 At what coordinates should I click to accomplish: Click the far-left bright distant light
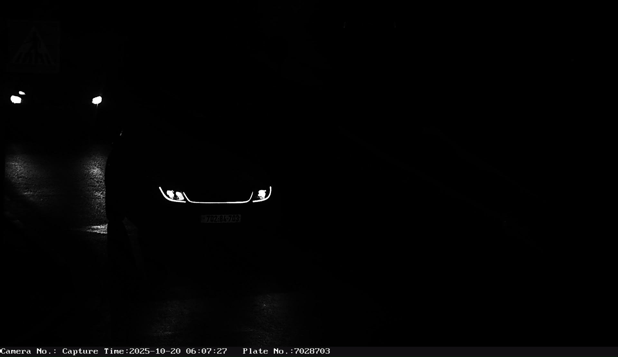click(16, 99)
